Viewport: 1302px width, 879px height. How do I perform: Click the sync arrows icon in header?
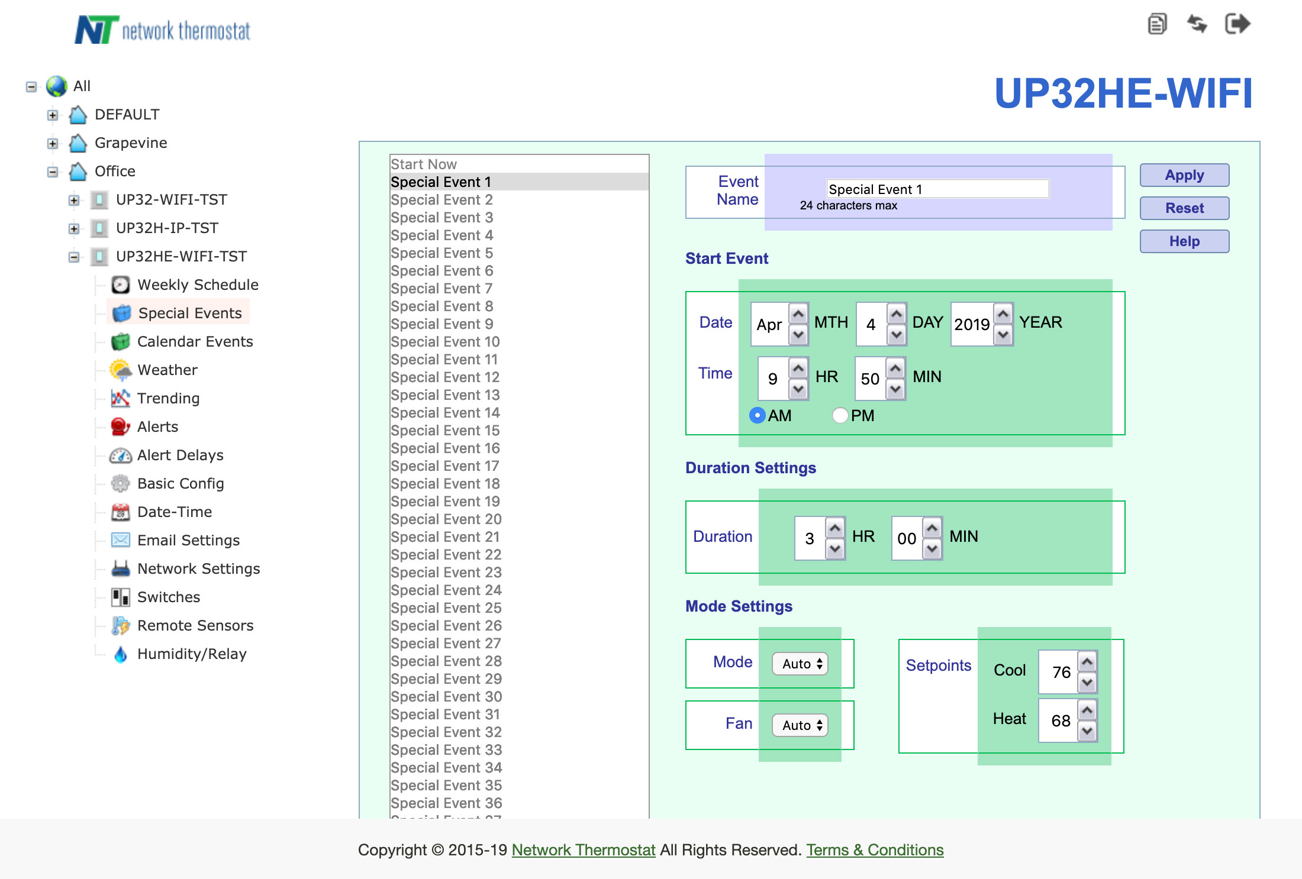1197,24
